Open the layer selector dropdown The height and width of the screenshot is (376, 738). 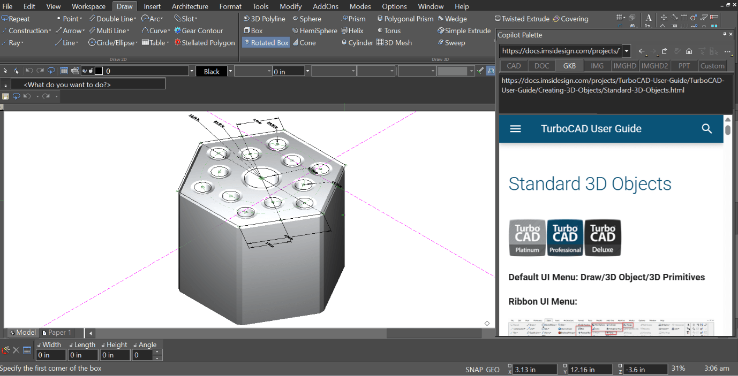pos(192,71)
